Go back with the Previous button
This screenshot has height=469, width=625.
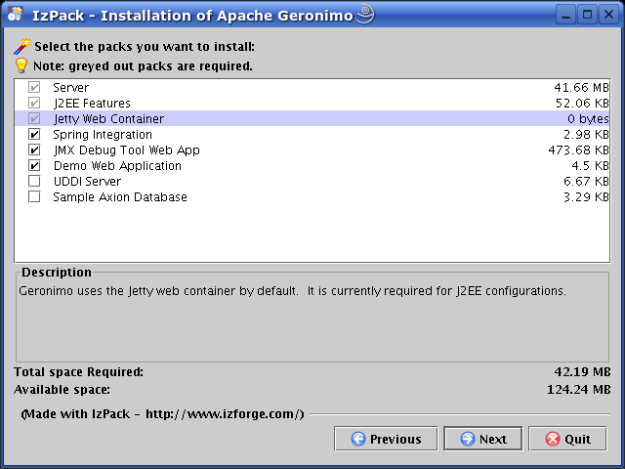tap(385, 439)
